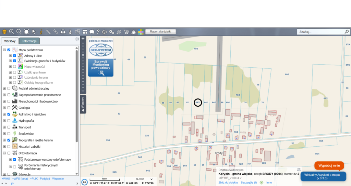
Task: Select the zoom out magnifier tool
Action: point(19,32)
